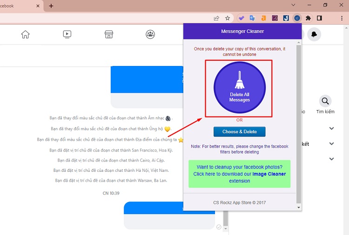This screenshot has width=349, height=235.
Task: Click the Messenger Cleaner popup scrollbar thumb
Action: [x=298, y=124]
